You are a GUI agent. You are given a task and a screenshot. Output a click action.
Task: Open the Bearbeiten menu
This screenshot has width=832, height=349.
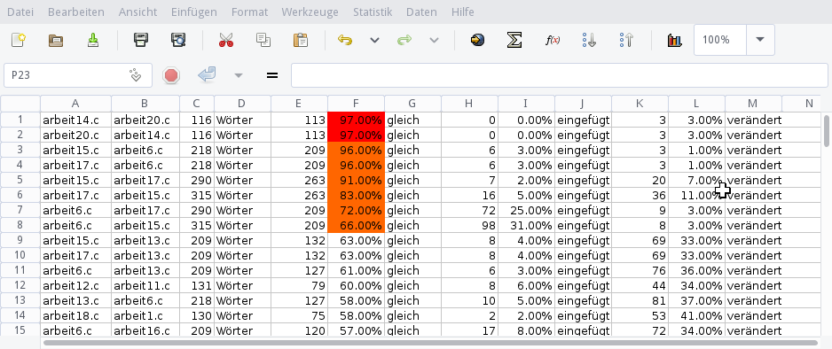point(76,12)
